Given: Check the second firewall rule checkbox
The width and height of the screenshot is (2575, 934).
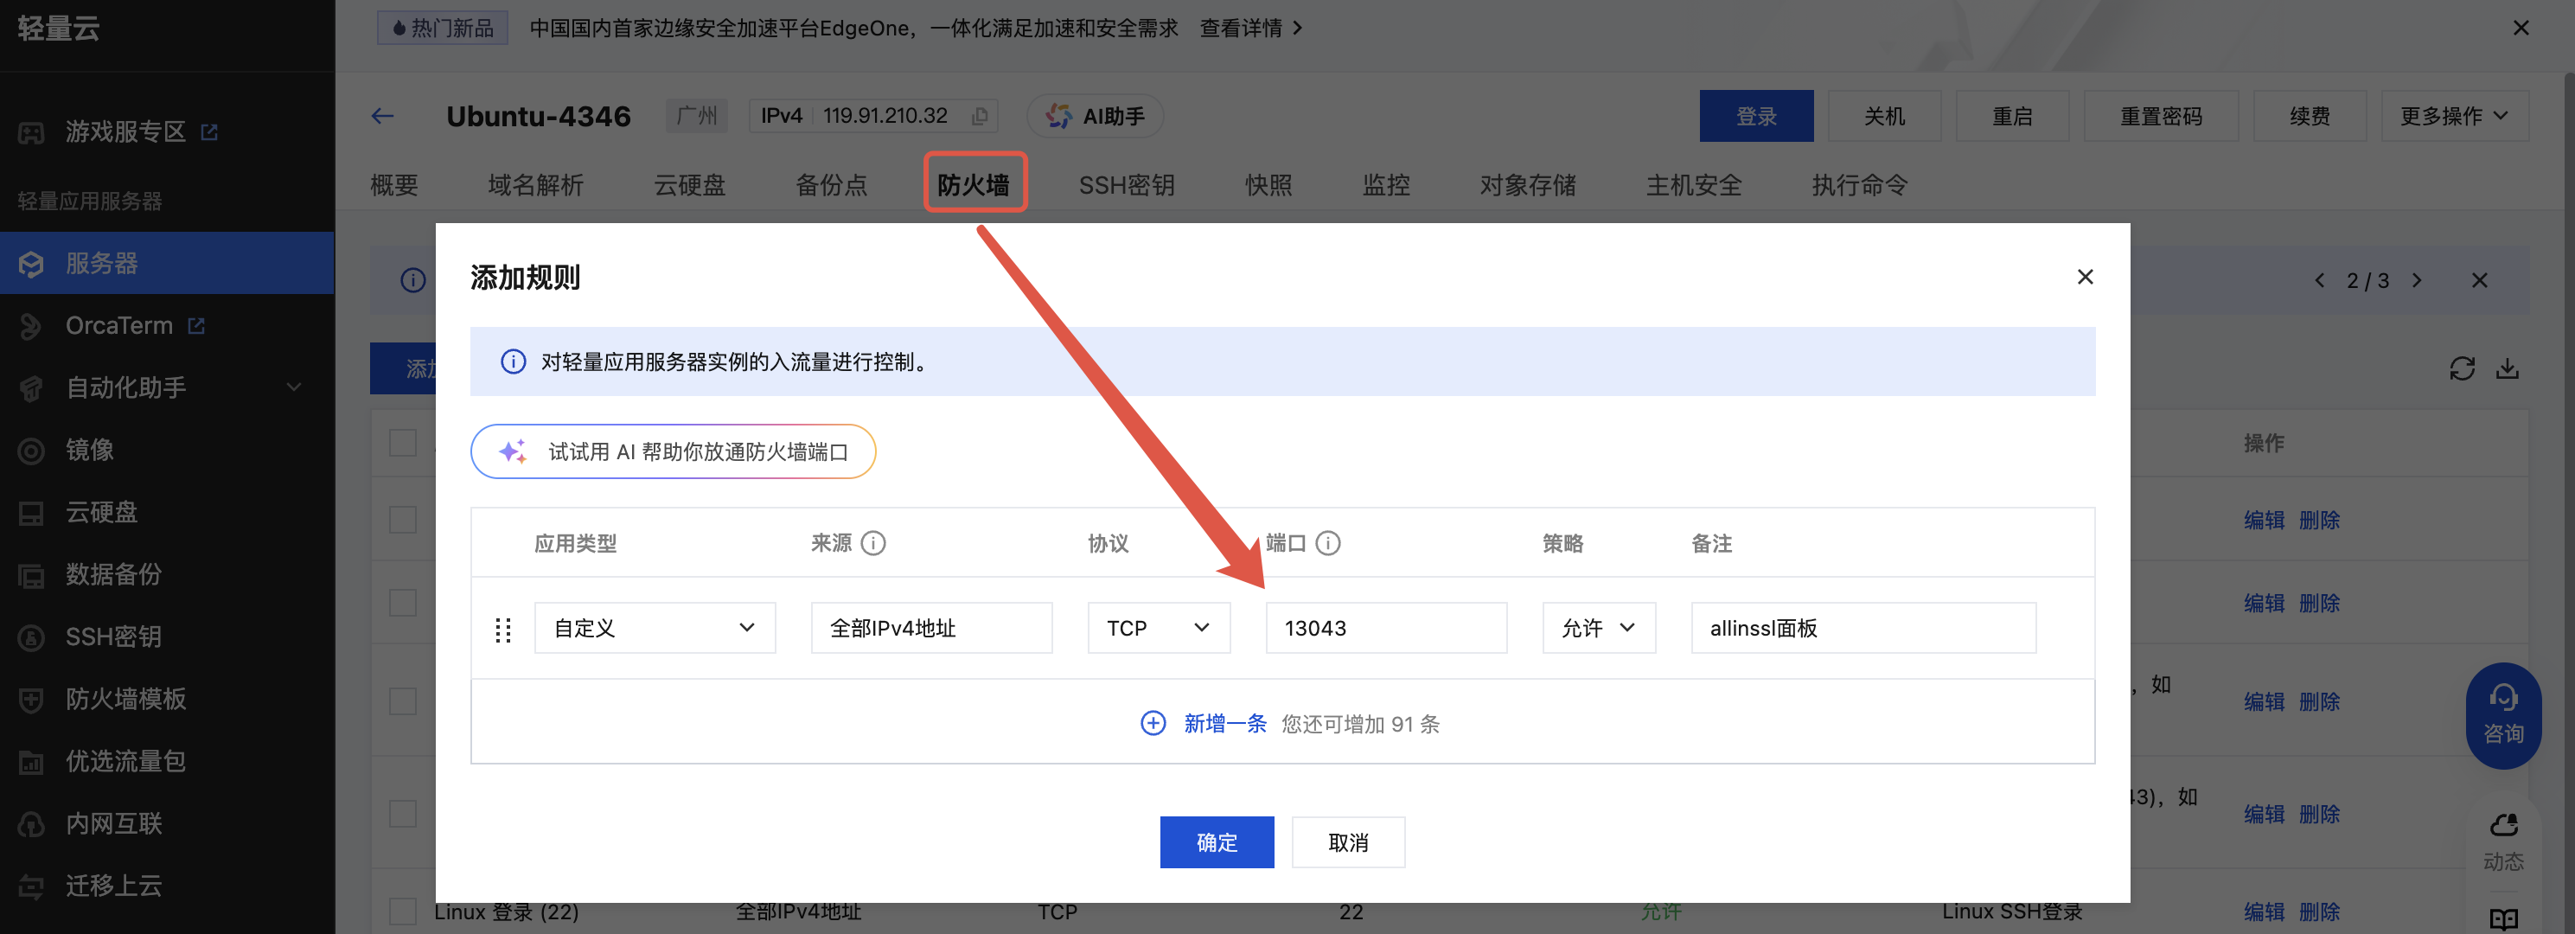Looking at the screenshot, I should (403, 603).
